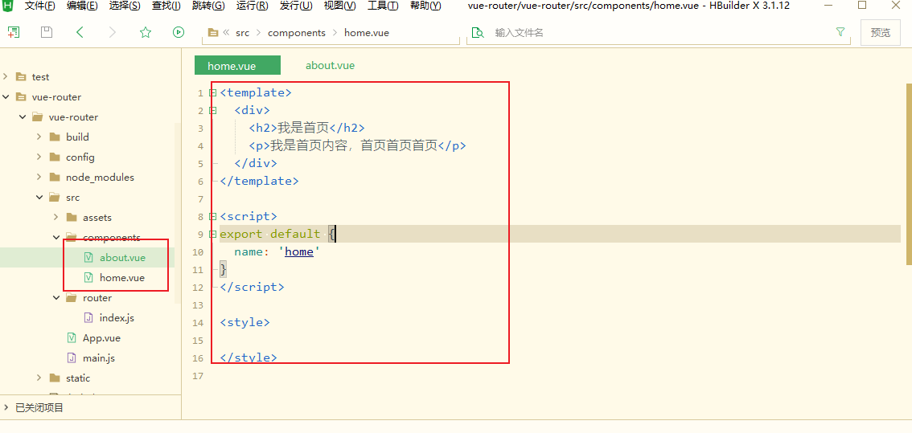Click the config folder icon
This screenshot has height=433, width=912.
(x=55, y=157)
